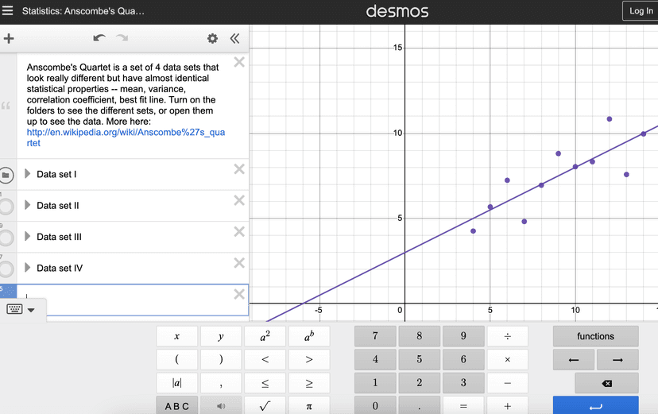Screen dimensions: 658x414
Task: Hide the Data set I folder
Action: pyautogui.click(x=6, y=175)
